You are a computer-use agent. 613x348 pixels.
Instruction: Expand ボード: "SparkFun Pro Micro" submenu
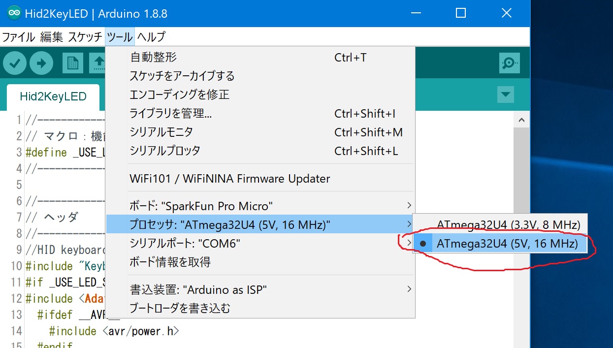tap(260, 205)
